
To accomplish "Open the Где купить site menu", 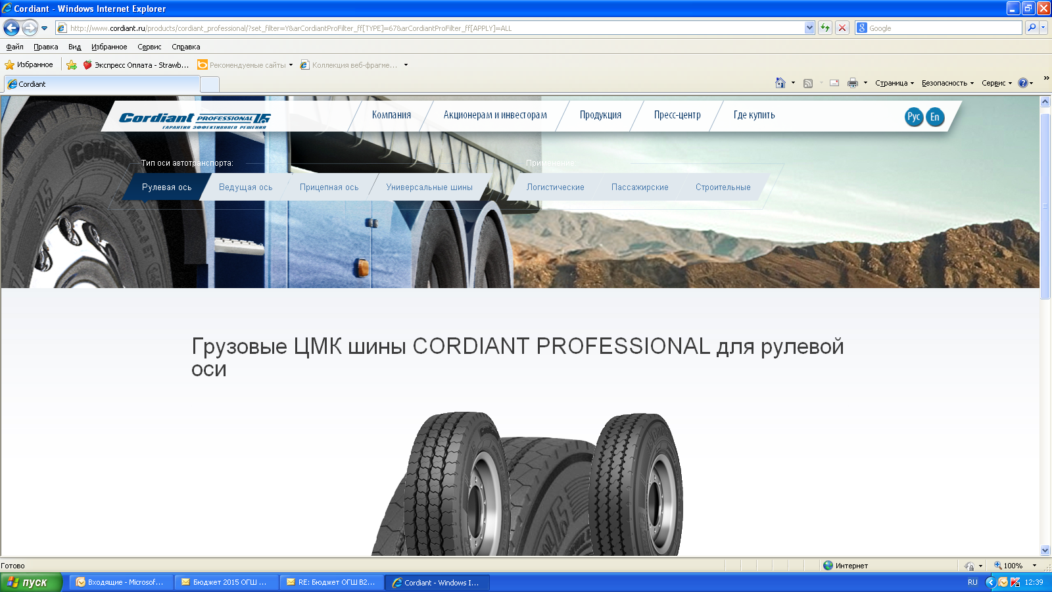I will [754, 115].
